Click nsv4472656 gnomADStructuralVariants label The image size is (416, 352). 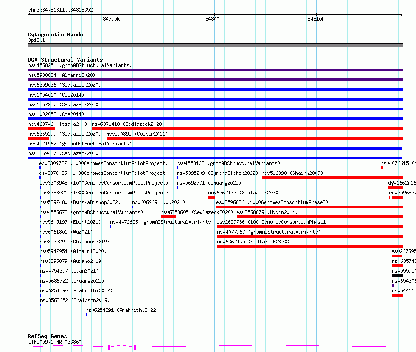tap(162, 222)
